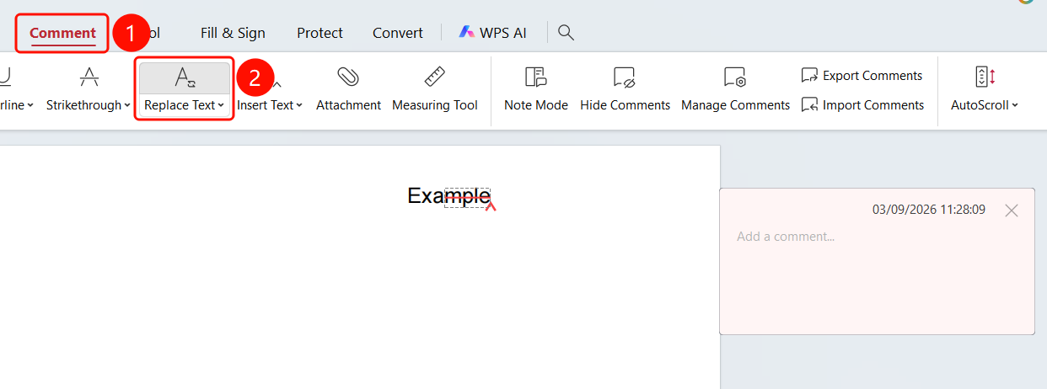
Task: Launch WPS AI
Action: 493,33
